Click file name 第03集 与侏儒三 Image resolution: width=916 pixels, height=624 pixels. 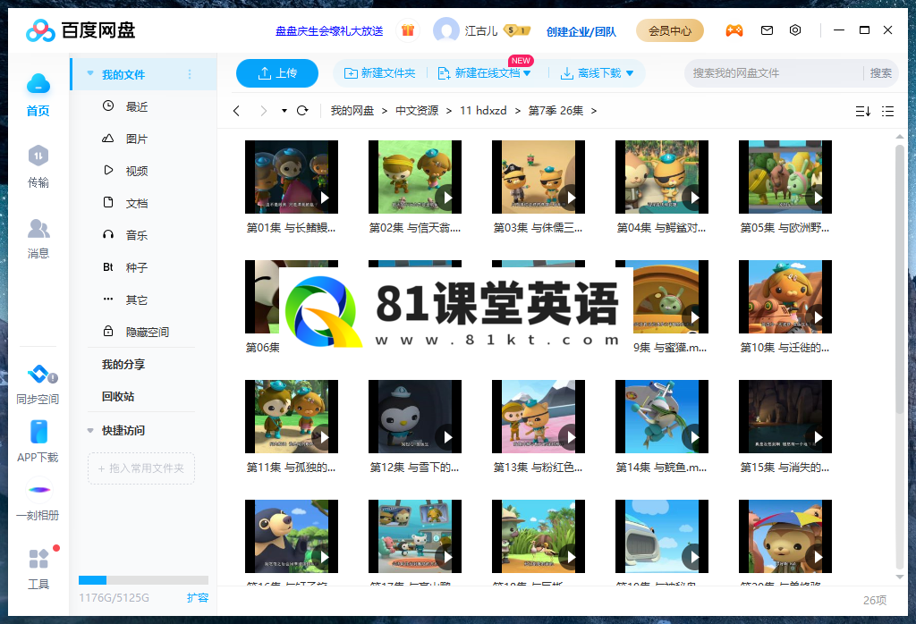(x=538, y=228)
